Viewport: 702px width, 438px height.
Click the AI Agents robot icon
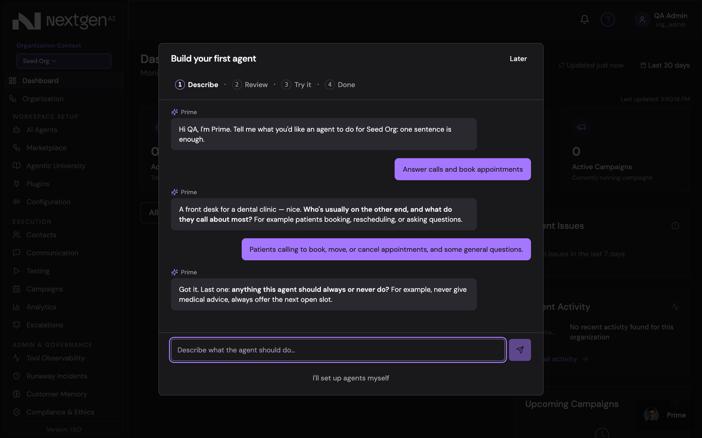pos(17,130)
